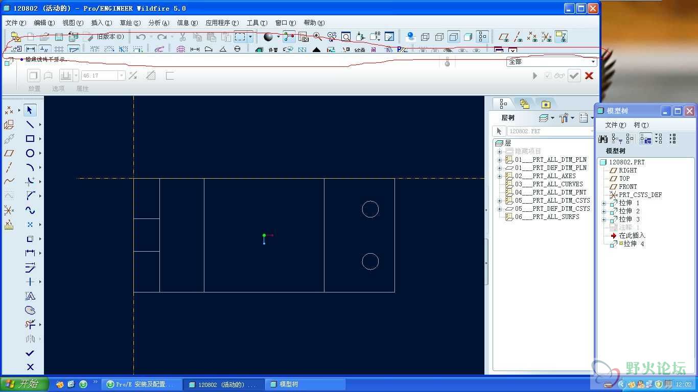Screen dimensions: 698x392
Task: Open the 编辑(E) menu
Action: coord(44,22)
